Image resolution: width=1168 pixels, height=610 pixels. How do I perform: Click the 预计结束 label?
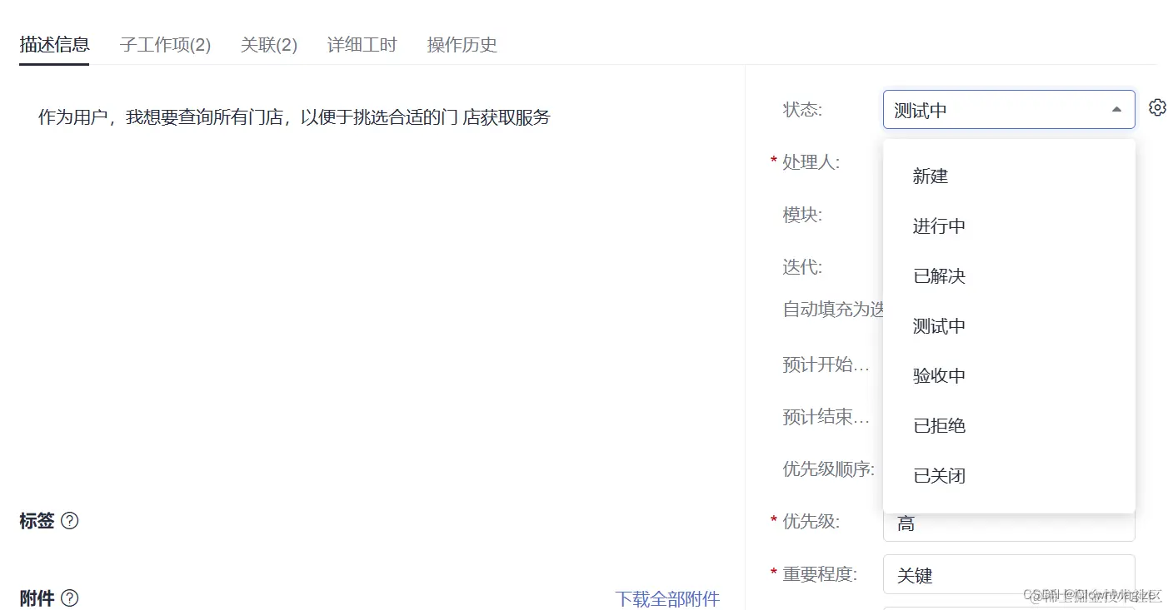click(826, 417)
